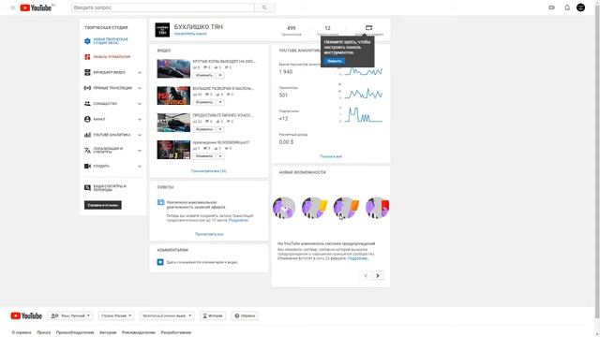Click the red dashboard panel icon
600x337 pixels.
click(x=87, y=57)
